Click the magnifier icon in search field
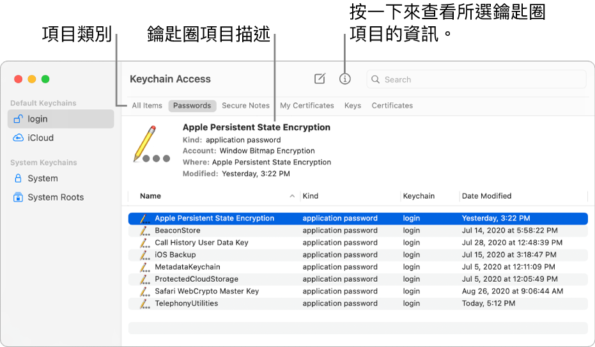 click(375, 79)
